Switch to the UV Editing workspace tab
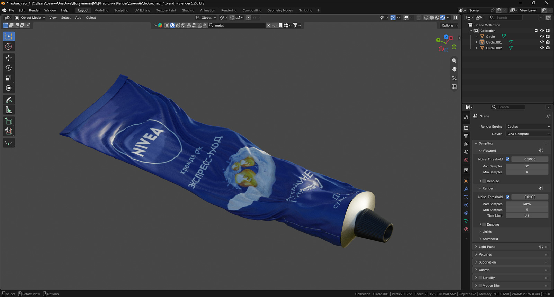This screenshot has width=554, height=297. 142,10
